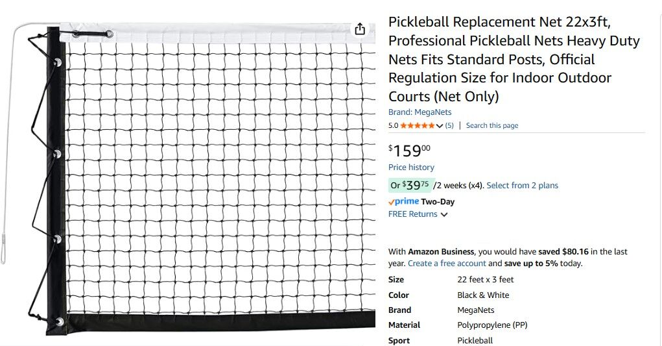Click the 22 feet x 3 feet size value
This screenshot has width=662, height=346.
pyautogui.click(x=486, y=280)
